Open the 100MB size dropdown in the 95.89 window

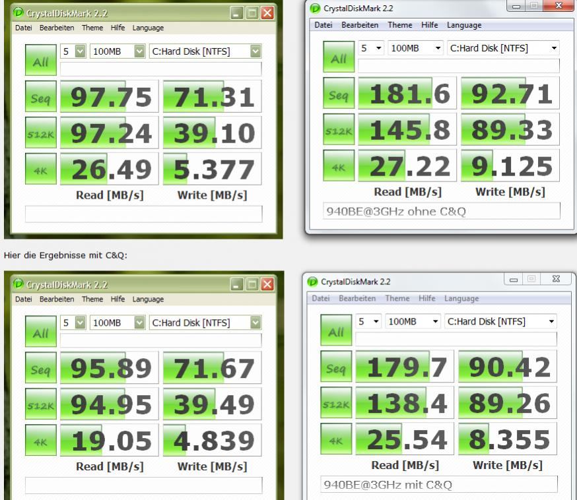[118, 323]
